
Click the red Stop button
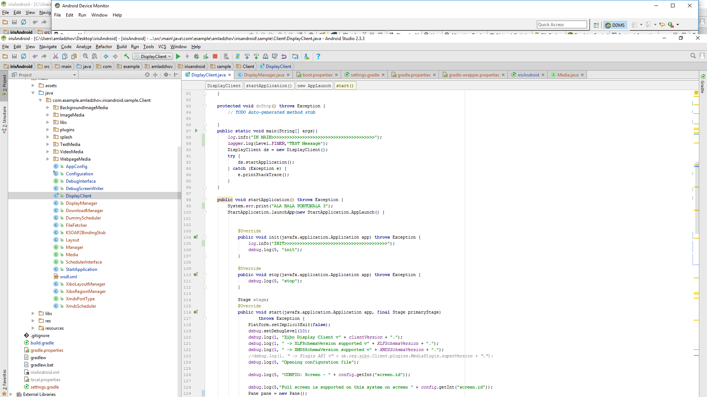click(x=215, y=56)
